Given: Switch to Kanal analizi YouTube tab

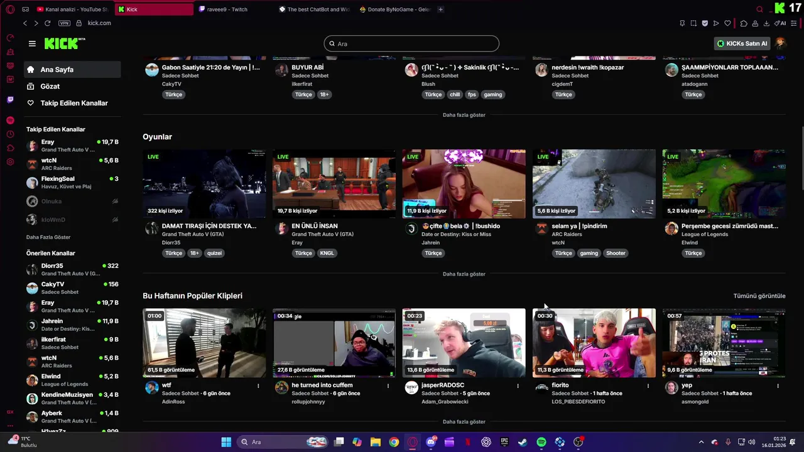Looking at the screenshot, I should coord(72,9).
